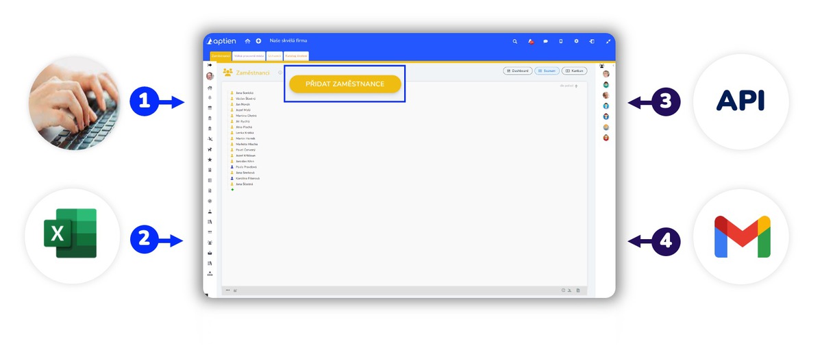Click the plus add icon in top bar
Viewport: 822px width, 348px height.
pyautogui.click(x=258, y=41)
